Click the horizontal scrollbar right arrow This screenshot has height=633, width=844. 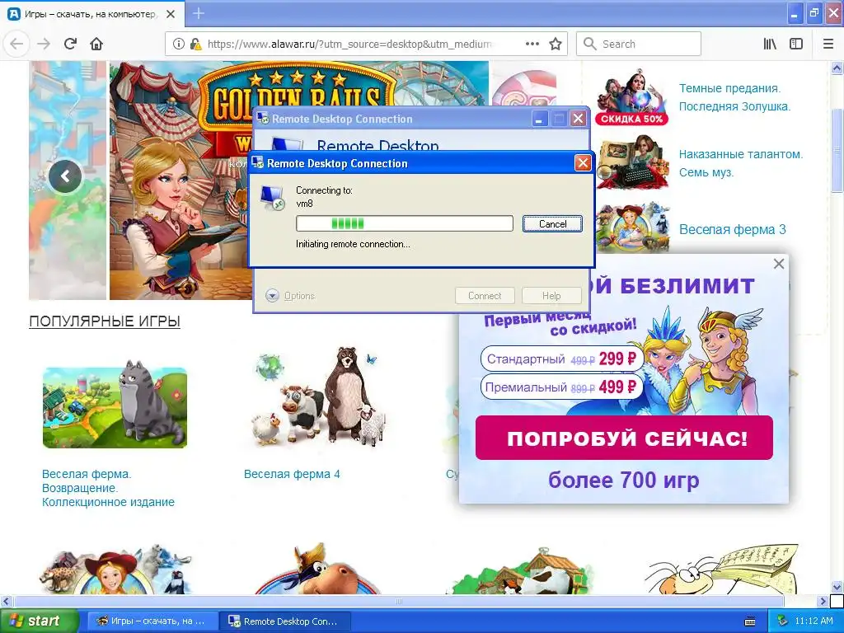(x=823, y=601)
